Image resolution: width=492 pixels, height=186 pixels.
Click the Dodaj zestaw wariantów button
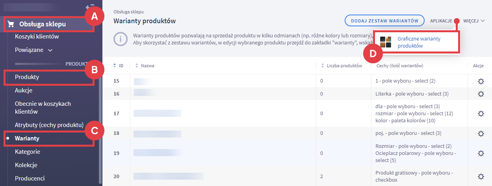click(x=384, y=20)
